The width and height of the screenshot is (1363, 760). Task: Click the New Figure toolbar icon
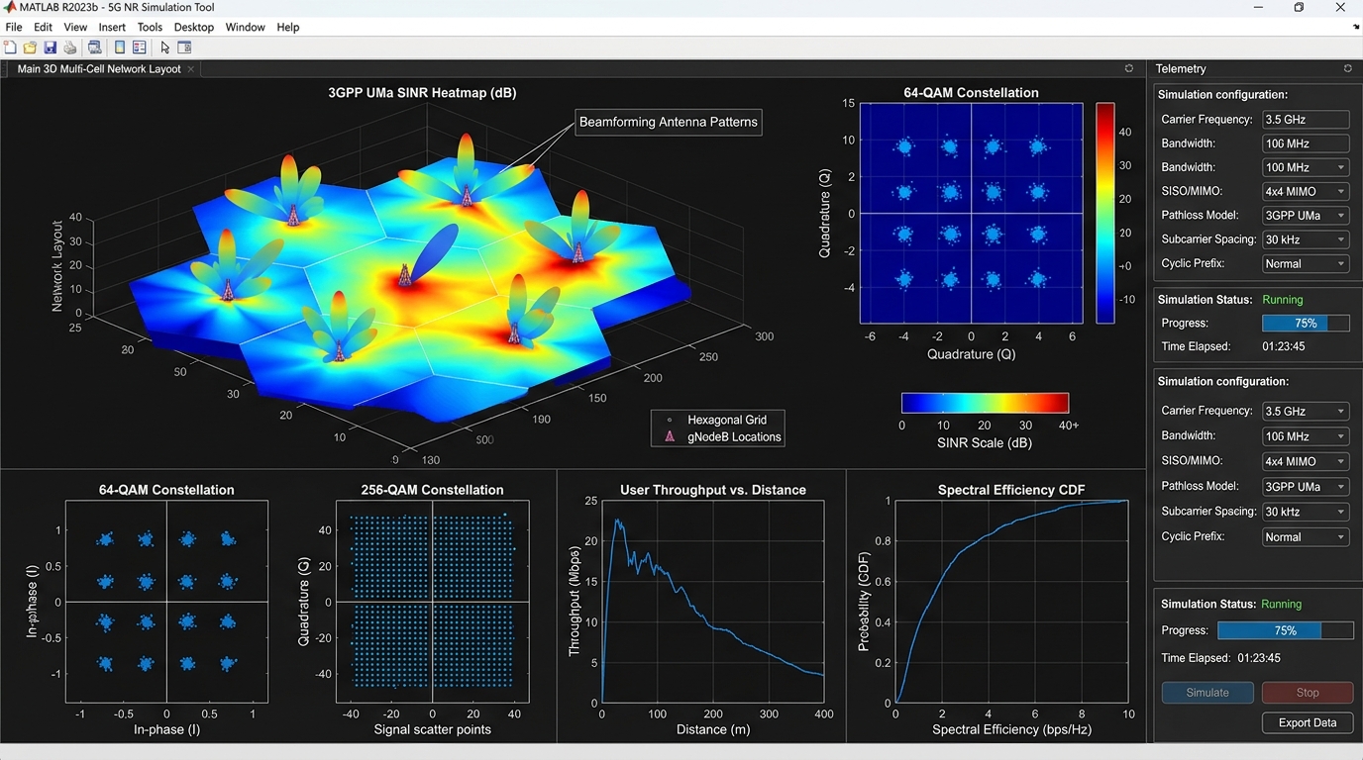click(10, 47)
